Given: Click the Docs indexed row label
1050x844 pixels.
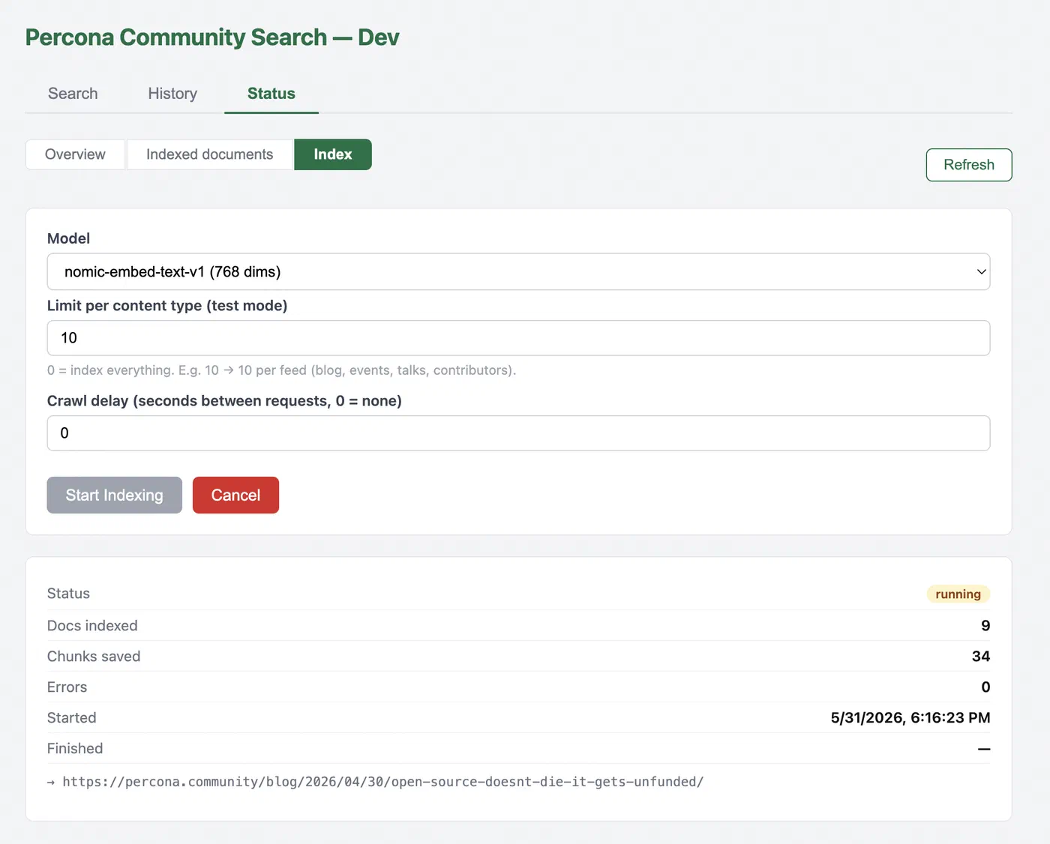Looking at the screenshot, I should (x=92, y=626).
